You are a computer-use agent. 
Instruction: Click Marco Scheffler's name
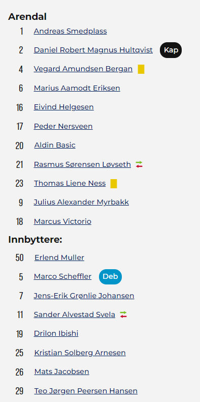(x=62, y=276)
